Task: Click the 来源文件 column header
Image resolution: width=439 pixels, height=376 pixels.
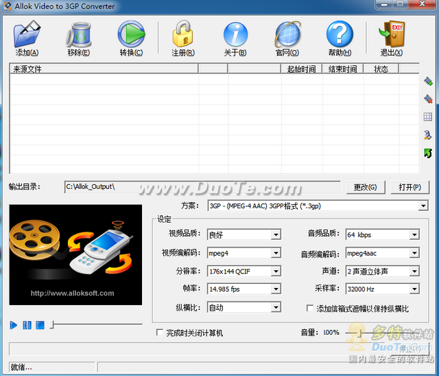Action: pyautogui.click(x=104, y=69)
